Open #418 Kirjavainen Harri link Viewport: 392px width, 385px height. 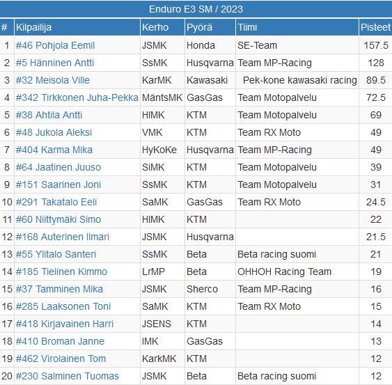(x=65, y=324)
